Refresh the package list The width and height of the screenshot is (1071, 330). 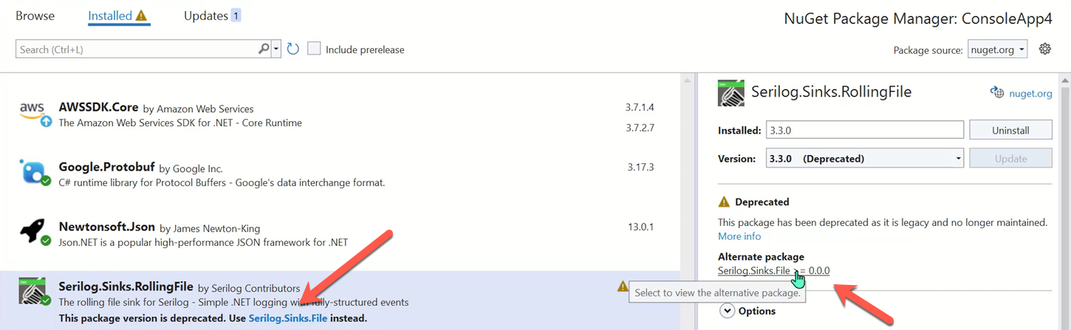pos(293,49)
